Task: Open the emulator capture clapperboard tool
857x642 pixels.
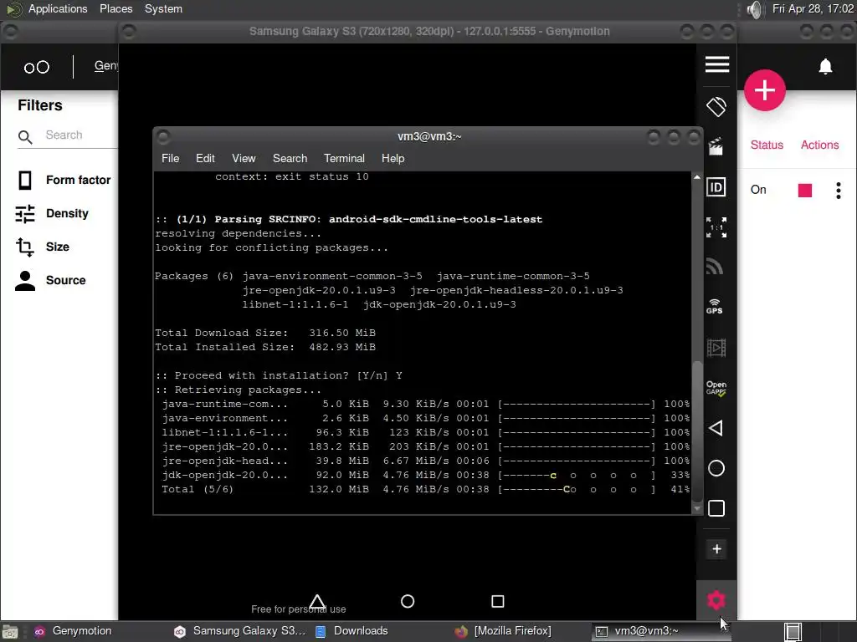Action: 716,146
